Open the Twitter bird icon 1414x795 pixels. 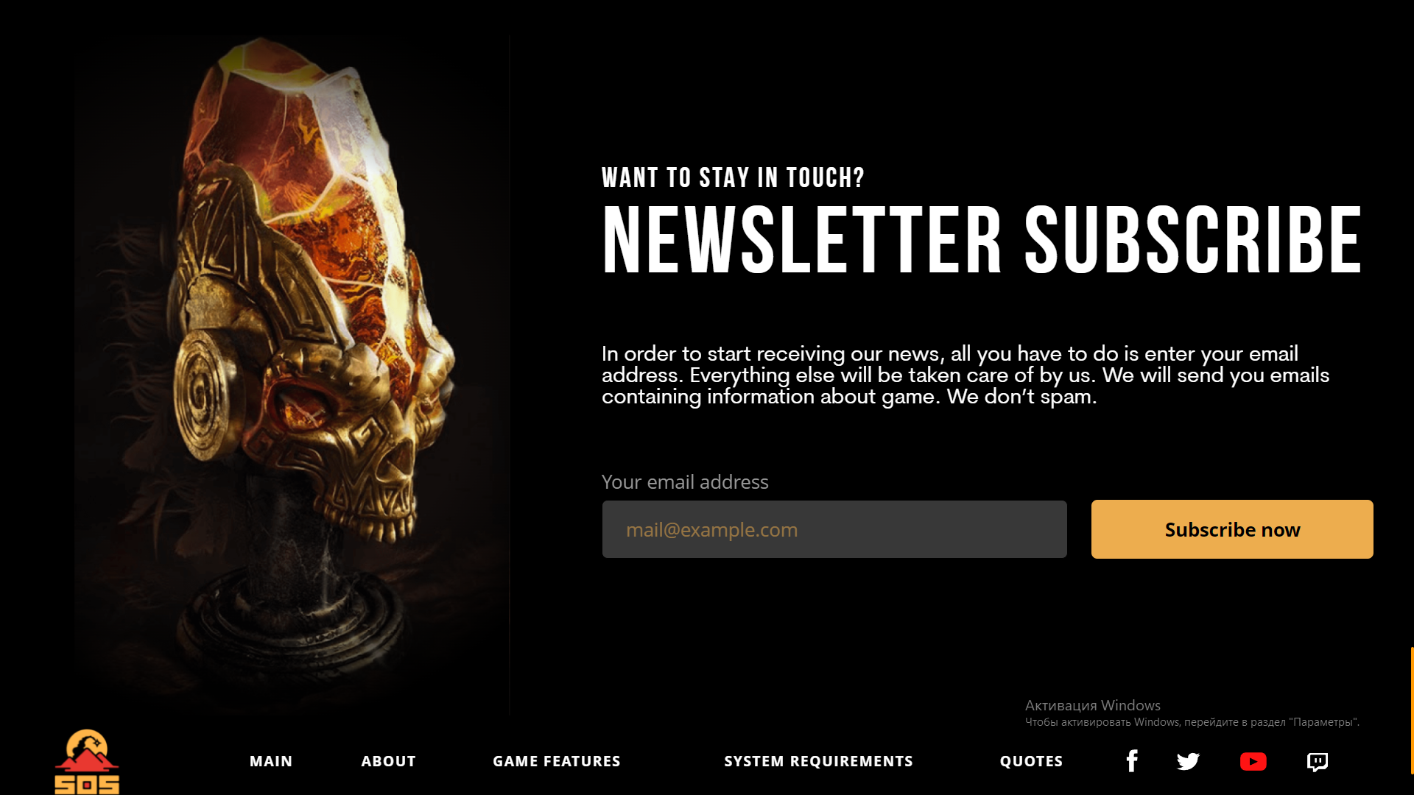pyautogui.click(x=1188, y=761)
